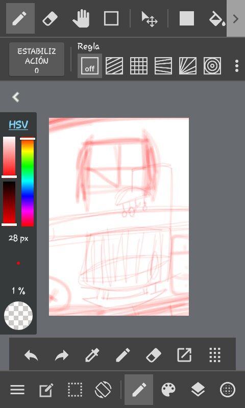Select the Transform move cursor tool
The width and height of the screenshot is (245, 408).
tap(149, 19)
